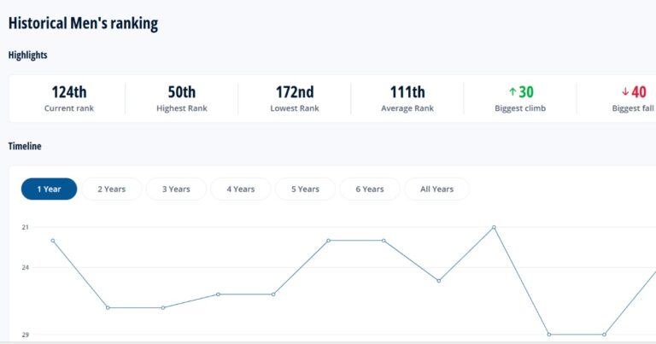Screen dimensions: 656x344
Task: Click the 111th Average Rank stat
Action: (407, 98)
